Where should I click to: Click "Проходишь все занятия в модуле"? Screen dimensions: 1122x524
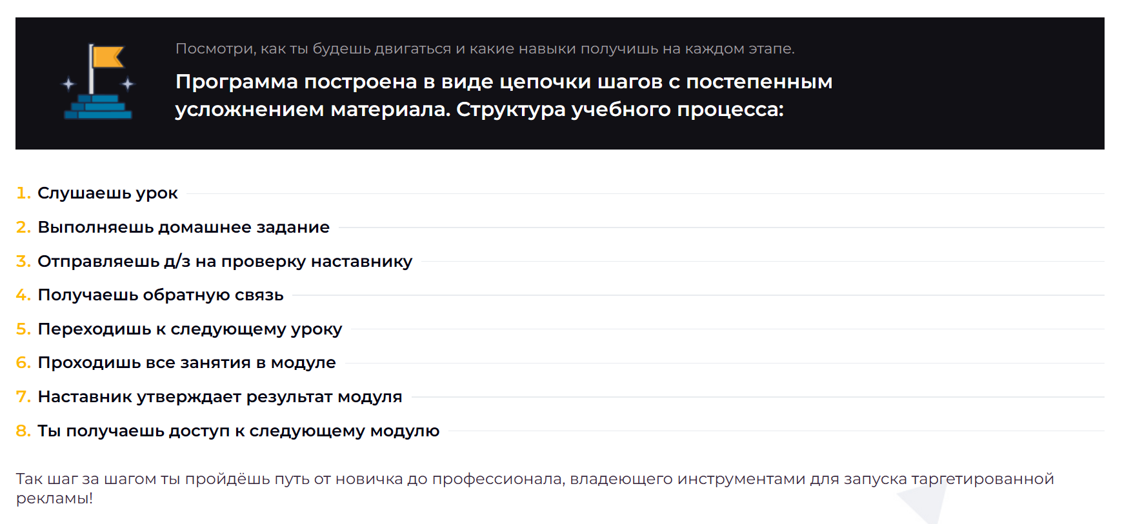(187, 363)
